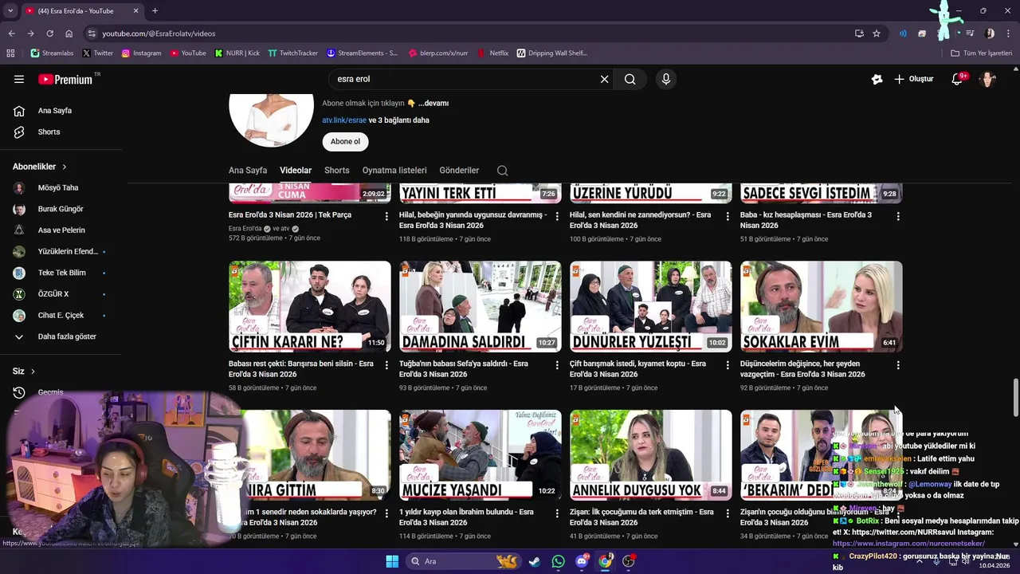Open notifications bell icon
This screenshot has width=1020, height=574.
[958, 79]
